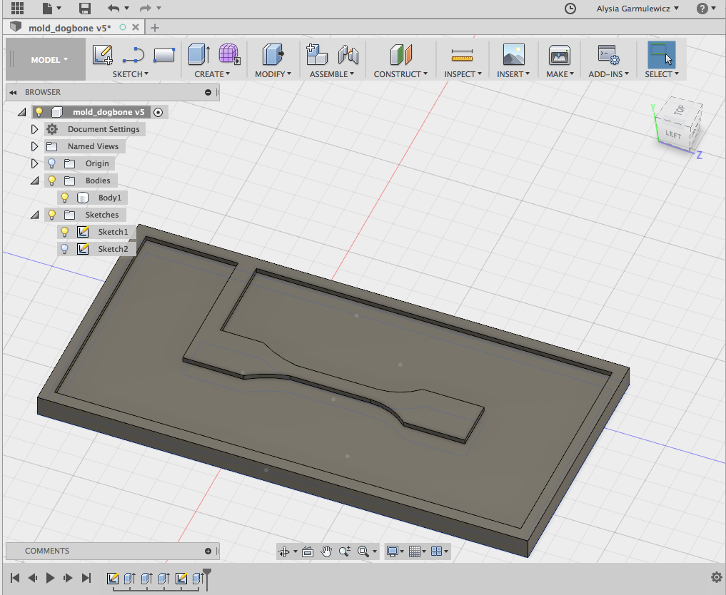Select the Joint assemble tool
Screen dimensions: 726x595
tap(348, 54)
